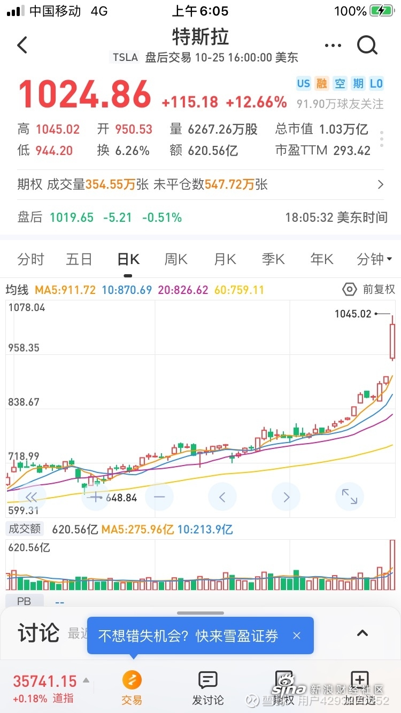Select the 季K quarterly candlestick tab
Screen dimensions: 401x713
point(273,260)
